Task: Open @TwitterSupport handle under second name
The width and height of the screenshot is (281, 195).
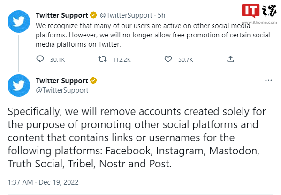Action: (x=62, y=90)
